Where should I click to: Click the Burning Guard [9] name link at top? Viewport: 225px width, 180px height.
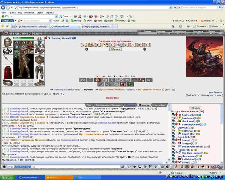point(63,38)
